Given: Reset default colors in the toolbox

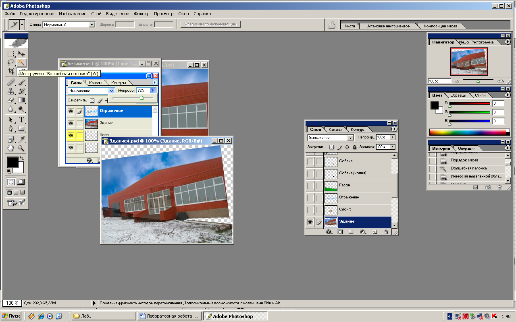Looking at the screenshot, I should [x=9, y=171].
